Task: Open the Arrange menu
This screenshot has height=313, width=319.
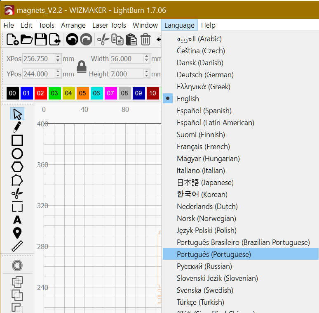Action: coord(73,25)
